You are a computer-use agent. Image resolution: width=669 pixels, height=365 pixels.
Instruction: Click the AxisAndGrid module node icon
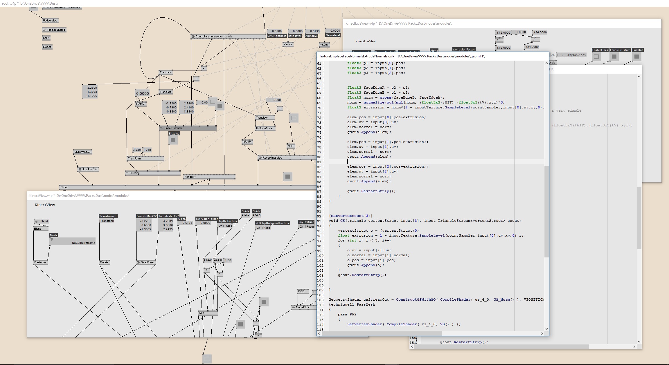[x=80, y=169]
